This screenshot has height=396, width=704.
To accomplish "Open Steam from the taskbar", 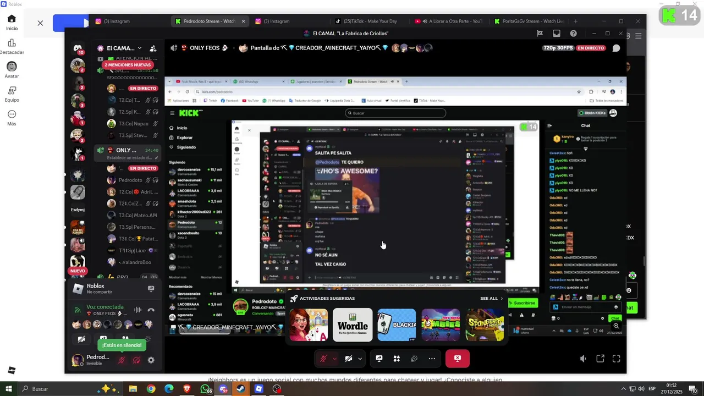I will click(x=241, y=389).
